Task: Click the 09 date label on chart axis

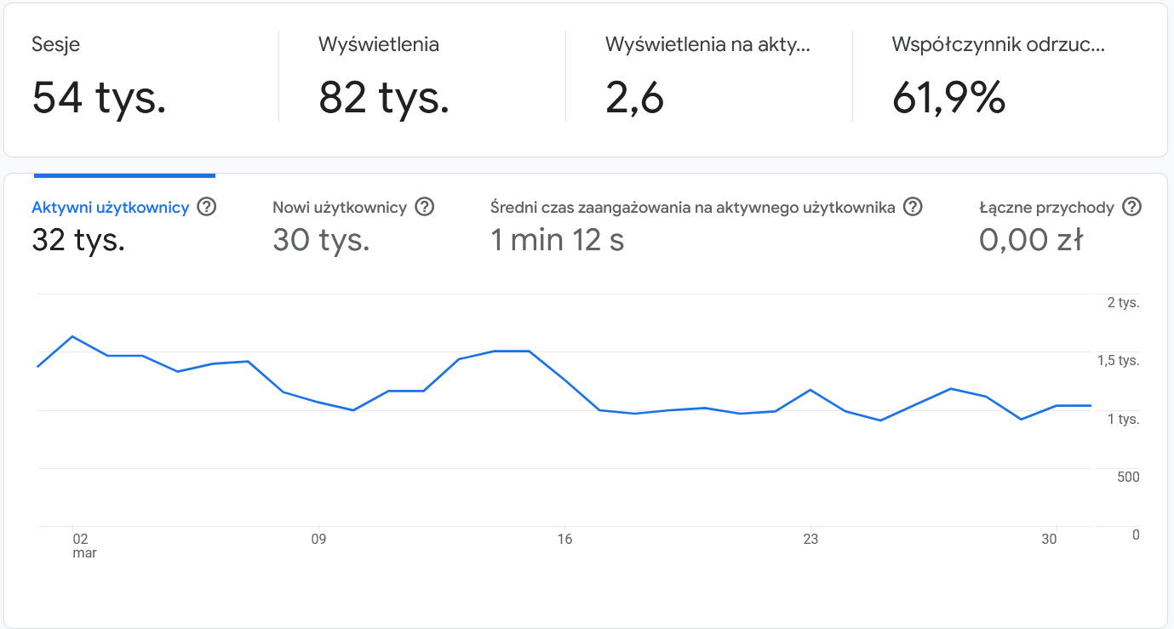Action: 318,539
